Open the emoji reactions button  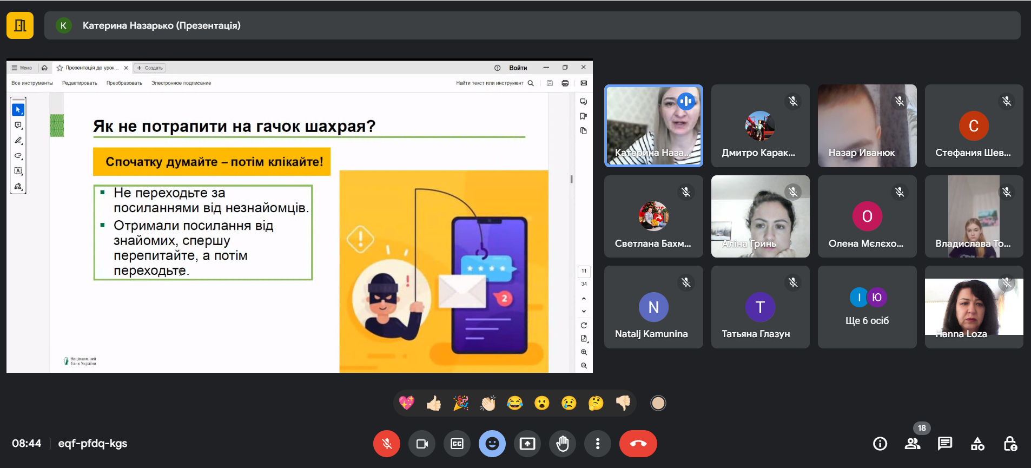tap(492, 444)
